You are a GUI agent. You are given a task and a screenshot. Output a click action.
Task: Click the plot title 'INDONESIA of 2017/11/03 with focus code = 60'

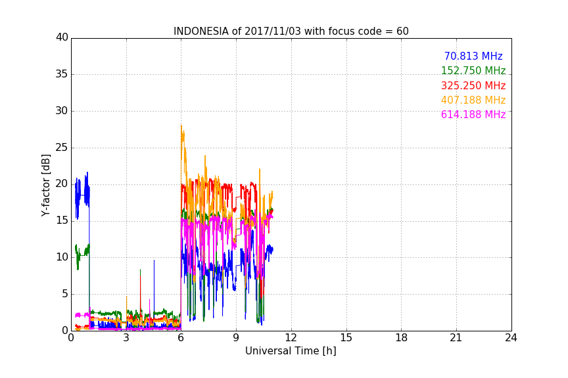[291, 31]
